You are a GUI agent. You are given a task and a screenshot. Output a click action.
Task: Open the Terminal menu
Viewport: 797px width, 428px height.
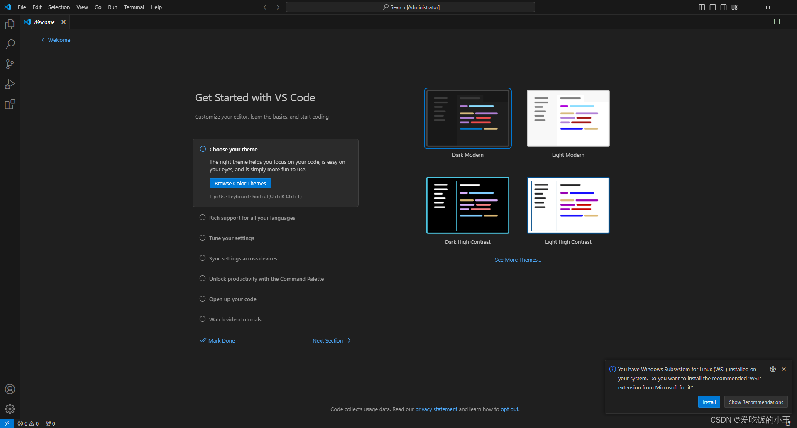pyautogui.click(x=134, y=7)
